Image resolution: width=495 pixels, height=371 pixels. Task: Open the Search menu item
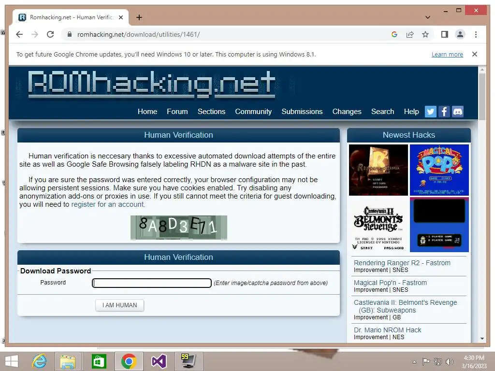click(383, 112)
